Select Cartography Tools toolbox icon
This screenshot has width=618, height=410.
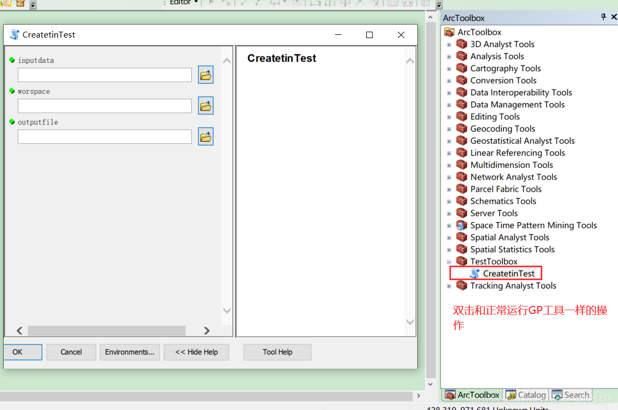click(x=462, y=68)
